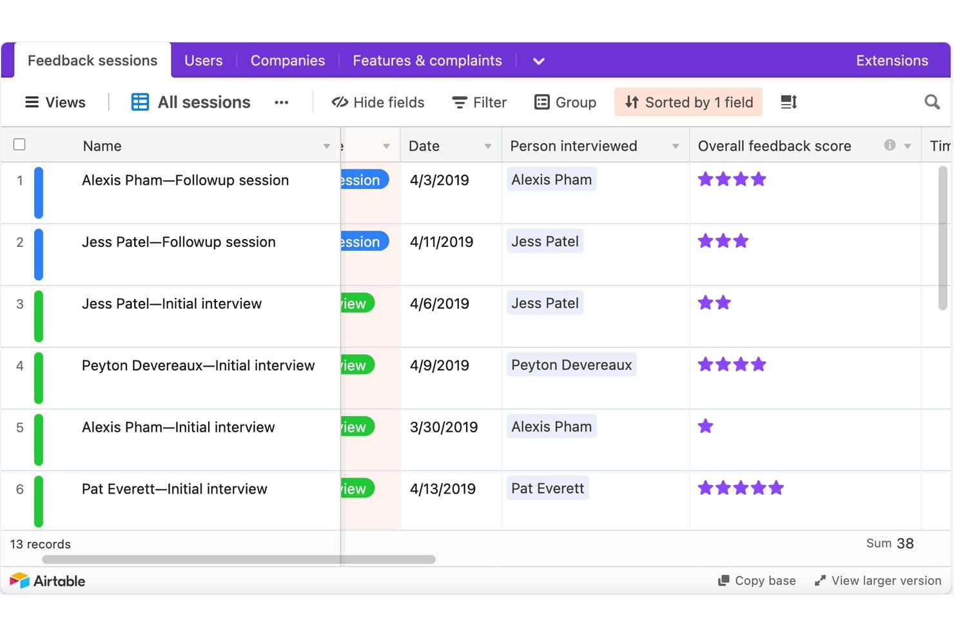Open the Overall feedback score column dropdown

[x=908, y=146]
